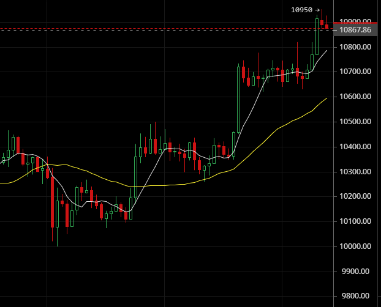381x307 pixels.
Task: Click the 10867.86 current price label
Action: pyautogui.click(x=355, y=30)
